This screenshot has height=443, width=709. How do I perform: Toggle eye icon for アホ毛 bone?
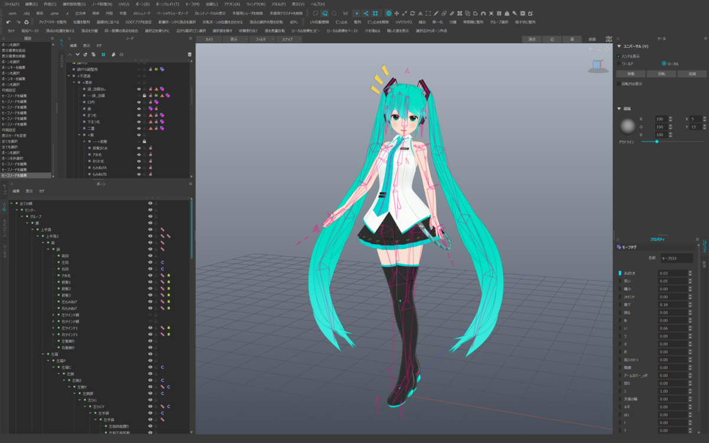150,275
